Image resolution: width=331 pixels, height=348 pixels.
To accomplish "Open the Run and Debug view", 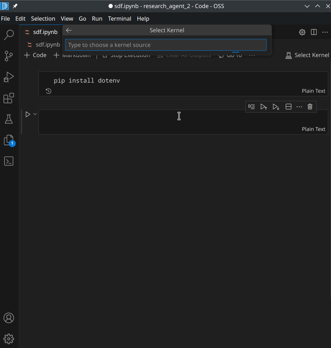I will point(9,77).
